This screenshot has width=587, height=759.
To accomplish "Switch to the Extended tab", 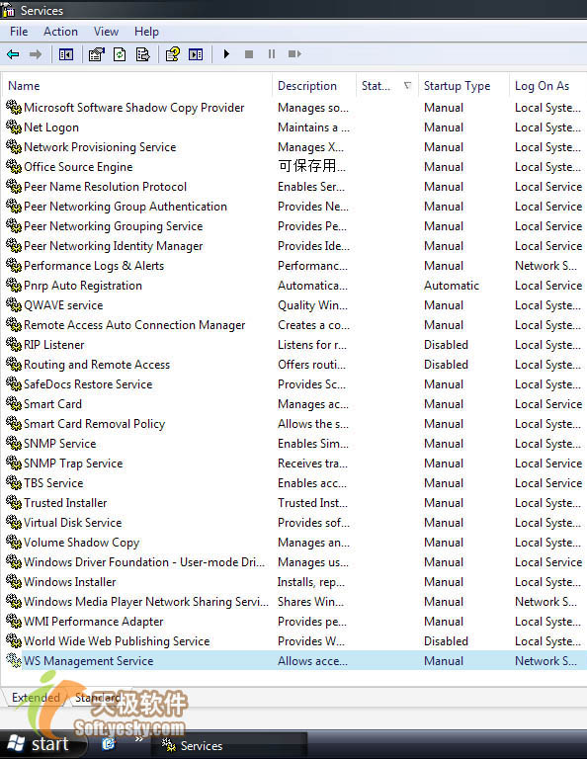I will [36, 698].
